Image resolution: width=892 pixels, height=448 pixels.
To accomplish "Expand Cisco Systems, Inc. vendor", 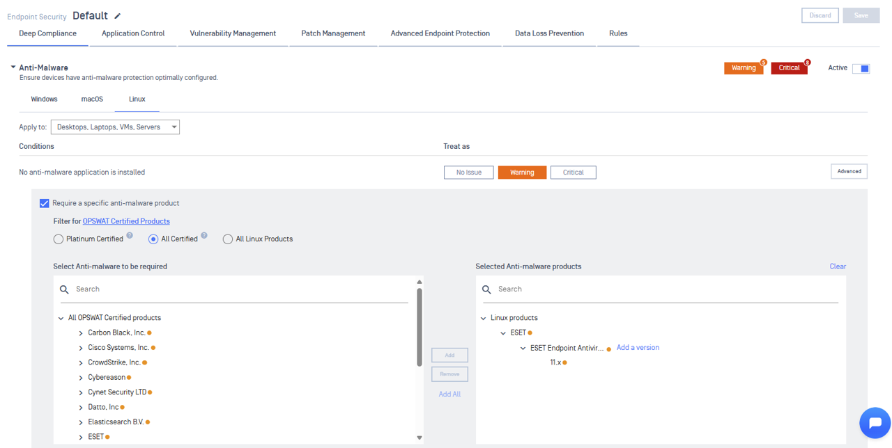I will [x=81, y=348].
